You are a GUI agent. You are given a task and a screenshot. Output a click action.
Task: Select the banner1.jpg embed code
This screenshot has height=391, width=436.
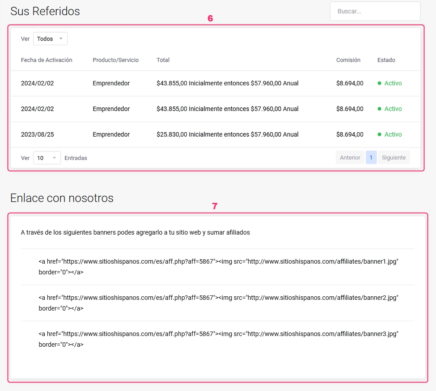pyautogui.click(x=218, y=266)
